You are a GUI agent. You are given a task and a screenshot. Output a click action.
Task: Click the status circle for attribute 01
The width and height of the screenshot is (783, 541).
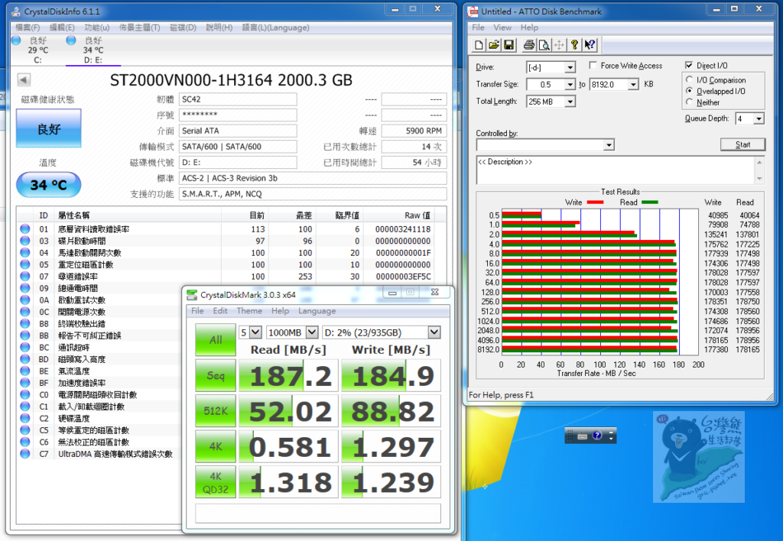[25, 228]
